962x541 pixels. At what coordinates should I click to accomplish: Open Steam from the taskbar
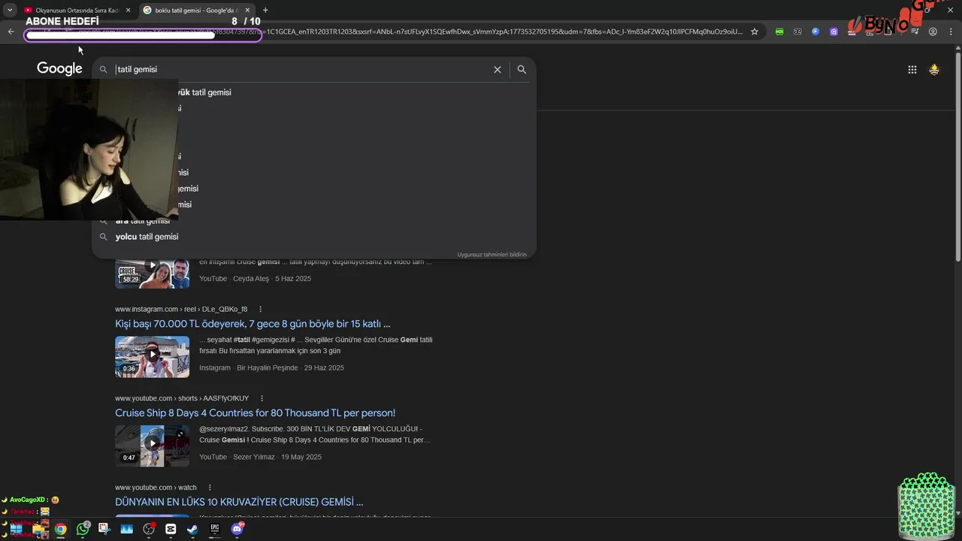[x=192, y=529]
